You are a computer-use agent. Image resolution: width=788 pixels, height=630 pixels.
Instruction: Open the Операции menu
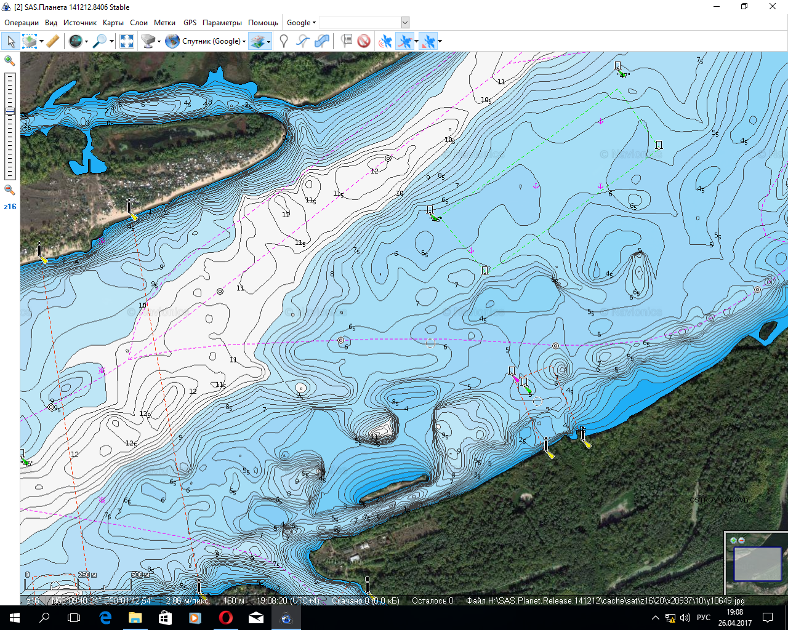tap(22, 23)
